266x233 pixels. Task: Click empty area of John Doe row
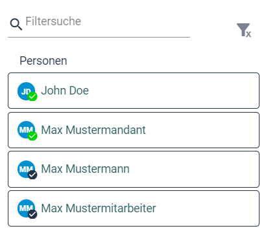click(x=173, y=91)
